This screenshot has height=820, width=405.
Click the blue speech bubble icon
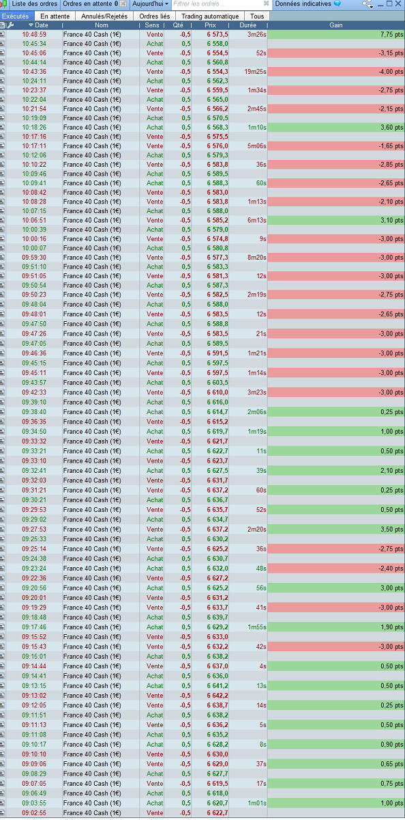337,4
